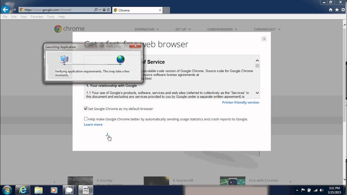The image size is (347, 195).
Task: Go back with the blue Back arrow
Action: [x=5, y=10]
